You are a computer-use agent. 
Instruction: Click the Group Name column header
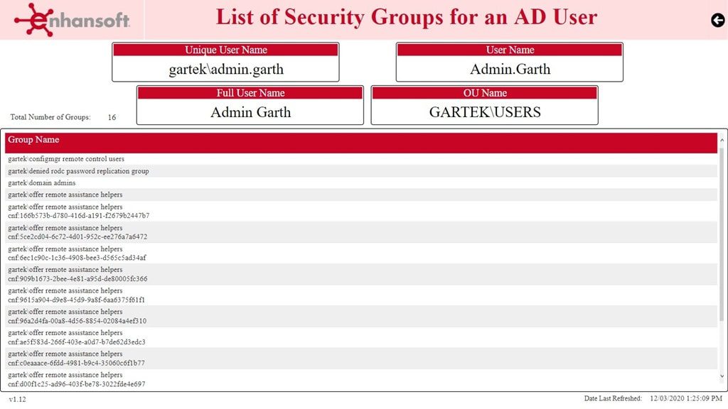(x=32, y=140)
